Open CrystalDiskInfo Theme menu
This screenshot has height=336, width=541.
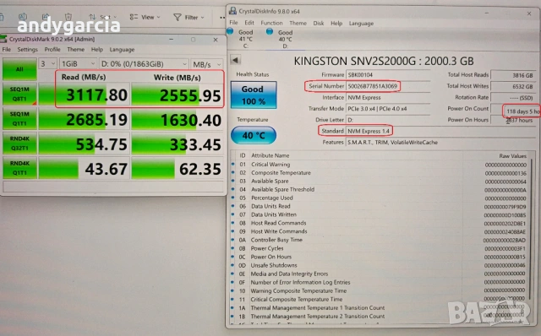point(298,23)
